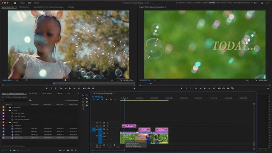Toggle sync lock on topmost video track
The width and height of the screenshot is (272, 153).
(104, 123)
